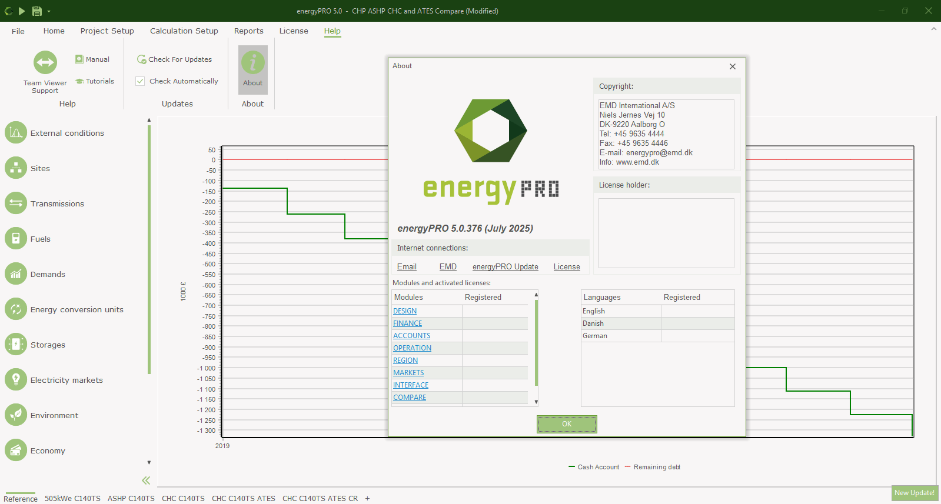Open the File menu
The image size is (941, 504).
pos(18,31)
